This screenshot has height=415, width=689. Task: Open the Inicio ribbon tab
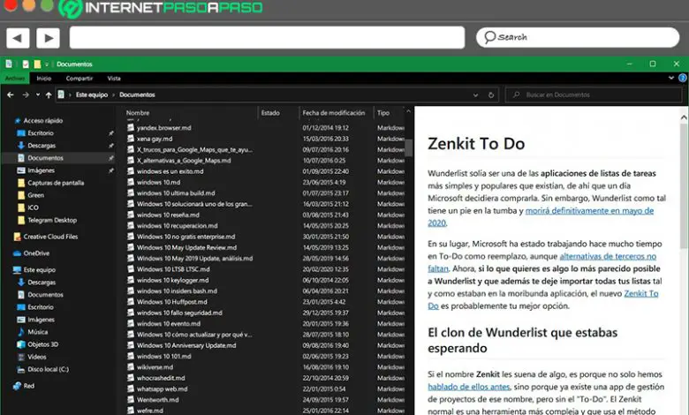[44, 79]
